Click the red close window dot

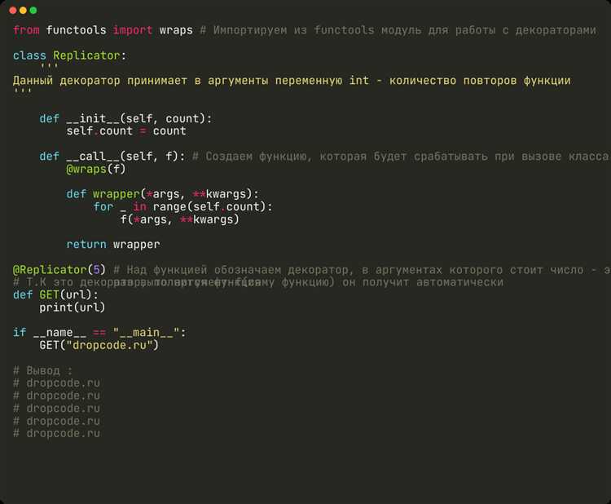click(x=13, y=11)
